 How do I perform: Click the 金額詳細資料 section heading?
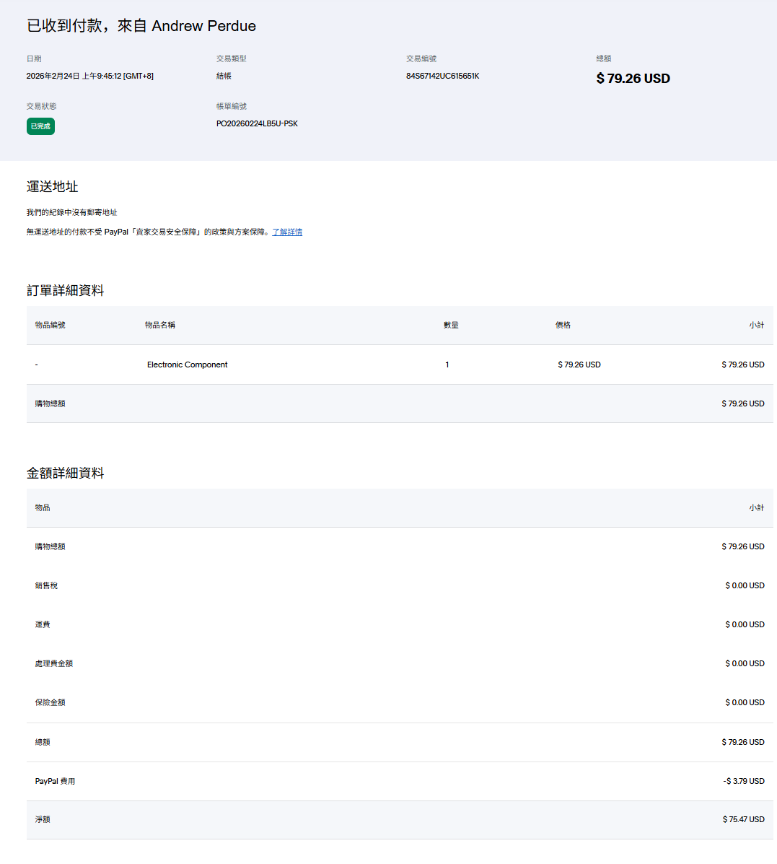[65, 474]
